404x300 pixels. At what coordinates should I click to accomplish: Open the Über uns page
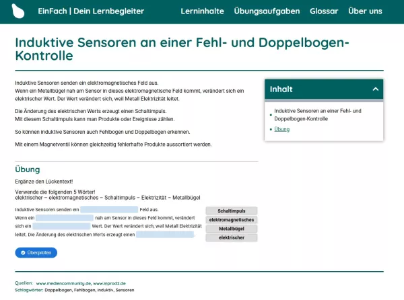[365, 11]
